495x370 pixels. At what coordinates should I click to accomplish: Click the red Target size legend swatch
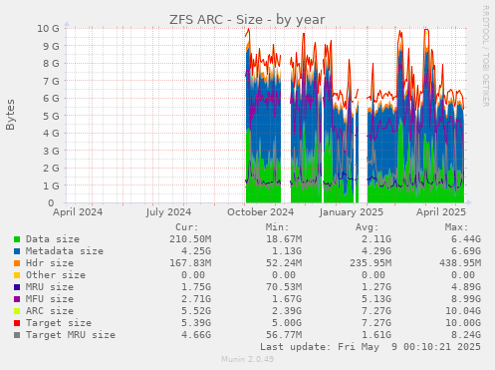17,323
